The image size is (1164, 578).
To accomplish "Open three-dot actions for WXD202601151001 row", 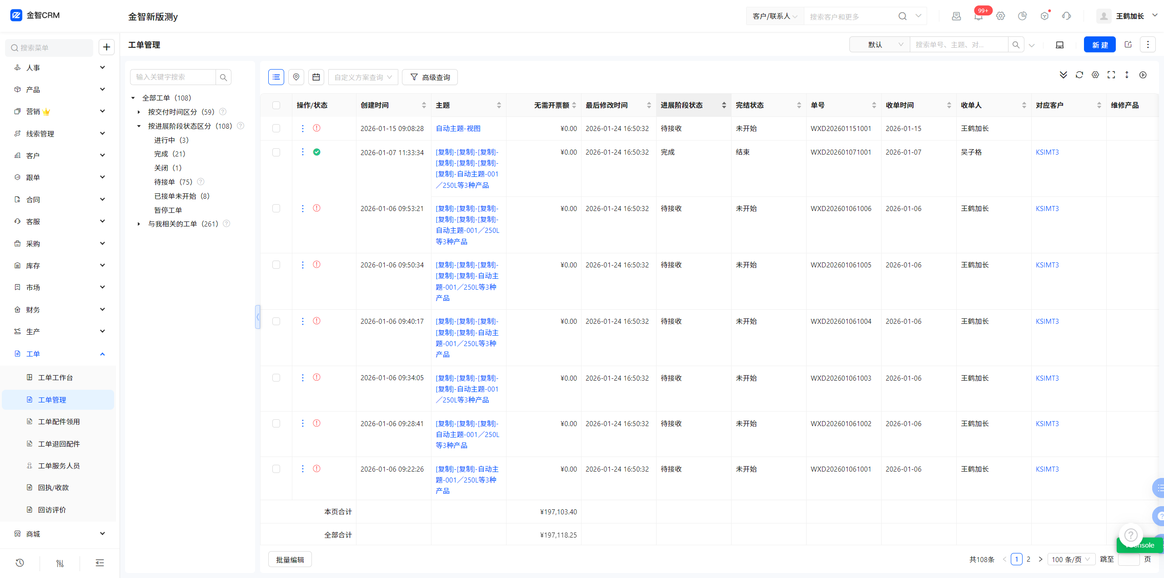I will click(x=303, y=129).
